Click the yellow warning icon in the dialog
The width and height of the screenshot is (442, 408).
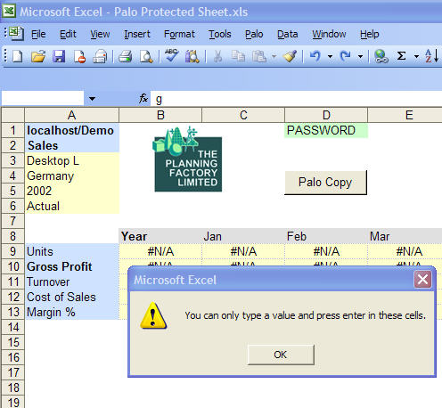point(153,315)
